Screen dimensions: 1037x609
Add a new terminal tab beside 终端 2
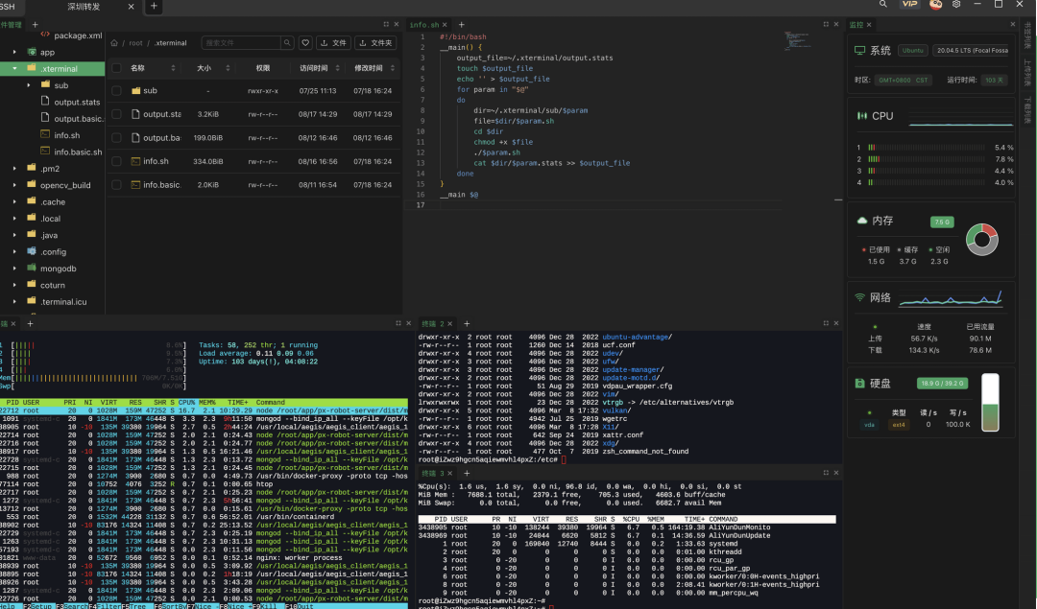coord(467,323)
